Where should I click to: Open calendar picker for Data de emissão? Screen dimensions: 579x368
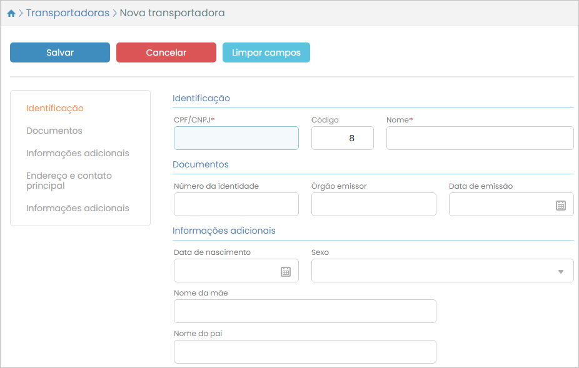pyautogui.click(x=561, y=205)
